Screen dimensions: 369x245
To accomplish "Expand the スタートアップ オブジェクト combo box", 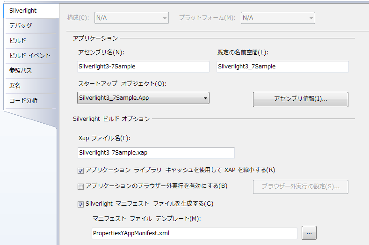I will pyautogui.click(x=143, y=98).
